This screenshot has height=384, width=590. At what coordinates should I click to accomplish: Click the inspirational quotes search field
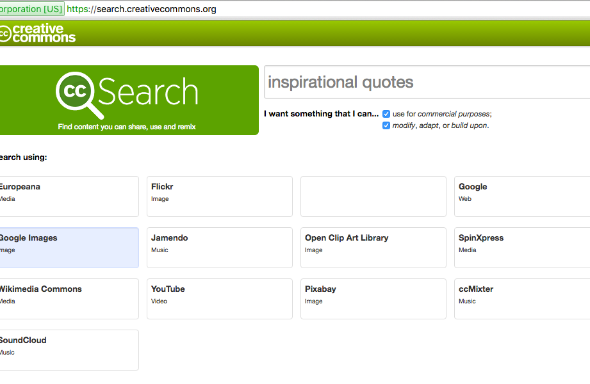click(x=427, y=82)
